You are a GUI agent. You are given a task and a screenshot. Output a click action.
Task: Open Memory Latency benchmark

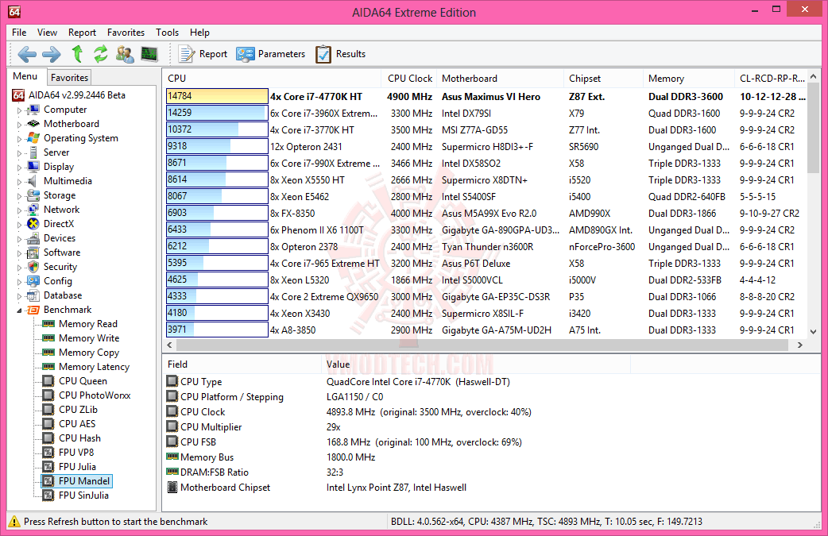94,367
